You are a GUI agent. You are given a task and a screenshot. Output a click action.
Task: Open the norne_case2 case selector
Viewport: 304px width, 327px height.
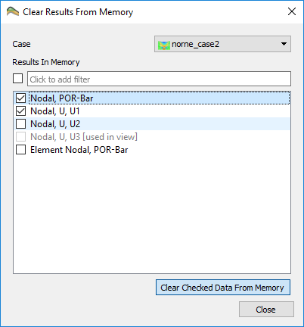[x=222, y=44]
